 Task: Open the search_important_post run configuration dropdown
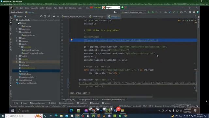[x=133, y=12]
